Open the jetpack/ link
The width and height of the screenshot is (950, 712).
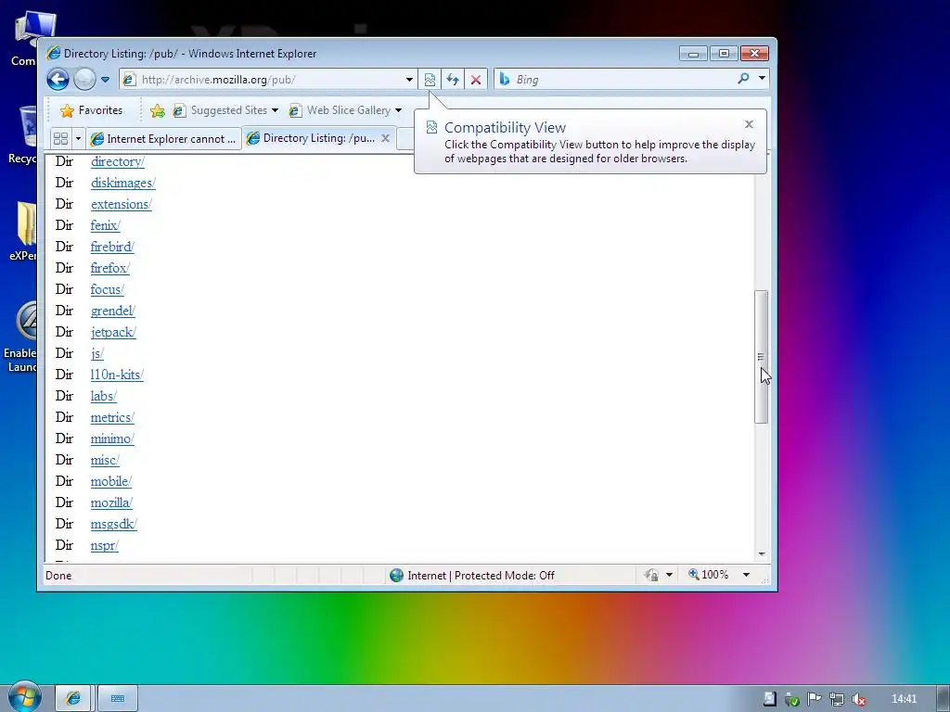113,332
